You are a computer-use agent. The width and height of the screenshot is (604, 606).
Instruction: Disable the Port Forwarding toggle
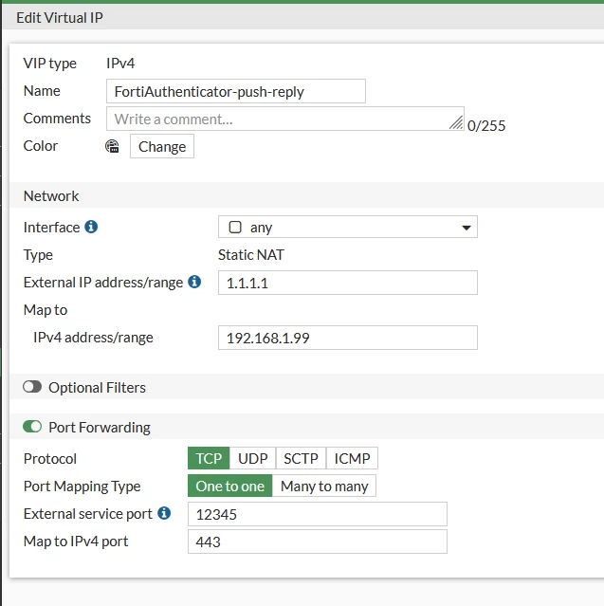pos(32,427)
